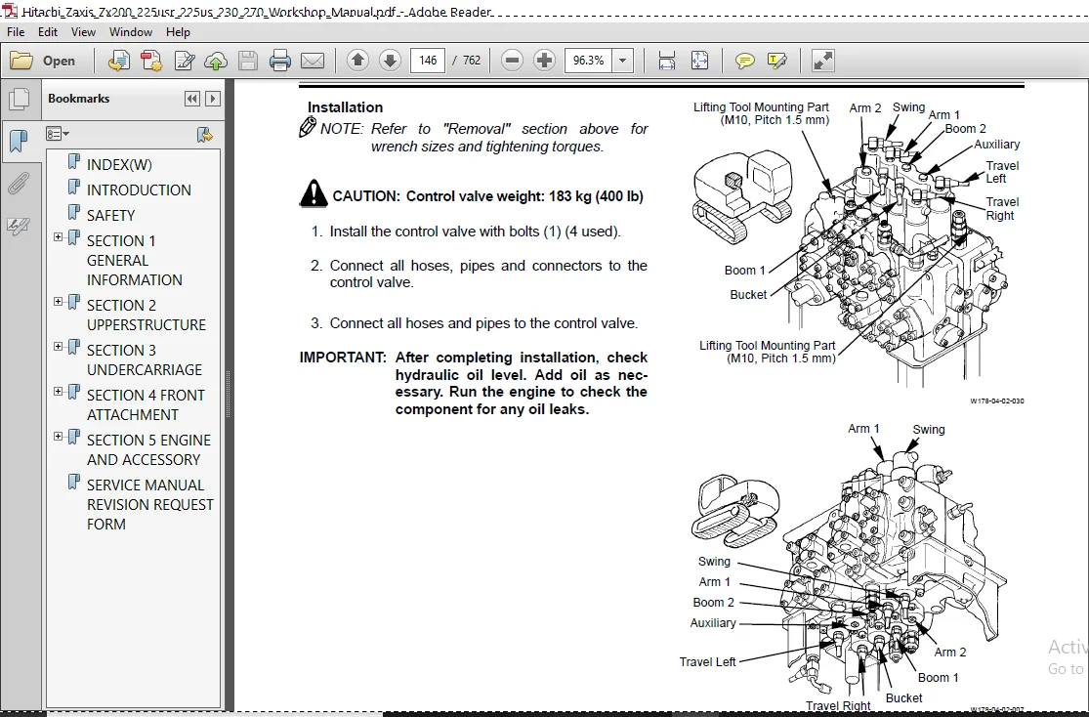
Task: Select SERVICE MANUAL REVISION REQUEST FORM bookmark
Action: pyautogui.click(x=150, y=504)
